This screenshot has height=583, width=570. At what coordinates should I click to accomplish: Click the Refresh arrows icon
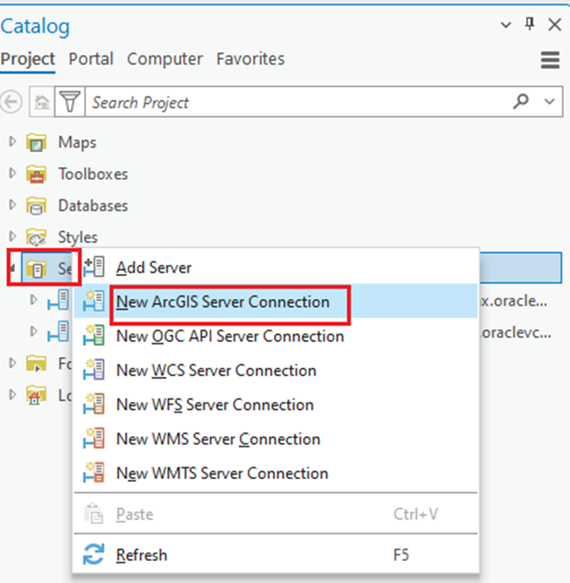click(94, 554)
